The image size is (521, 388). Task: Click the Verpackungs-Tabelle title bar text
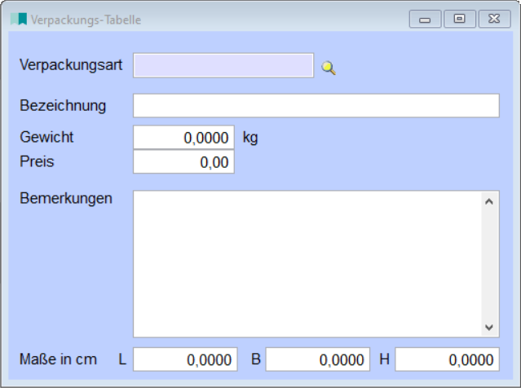coord(86,20)
